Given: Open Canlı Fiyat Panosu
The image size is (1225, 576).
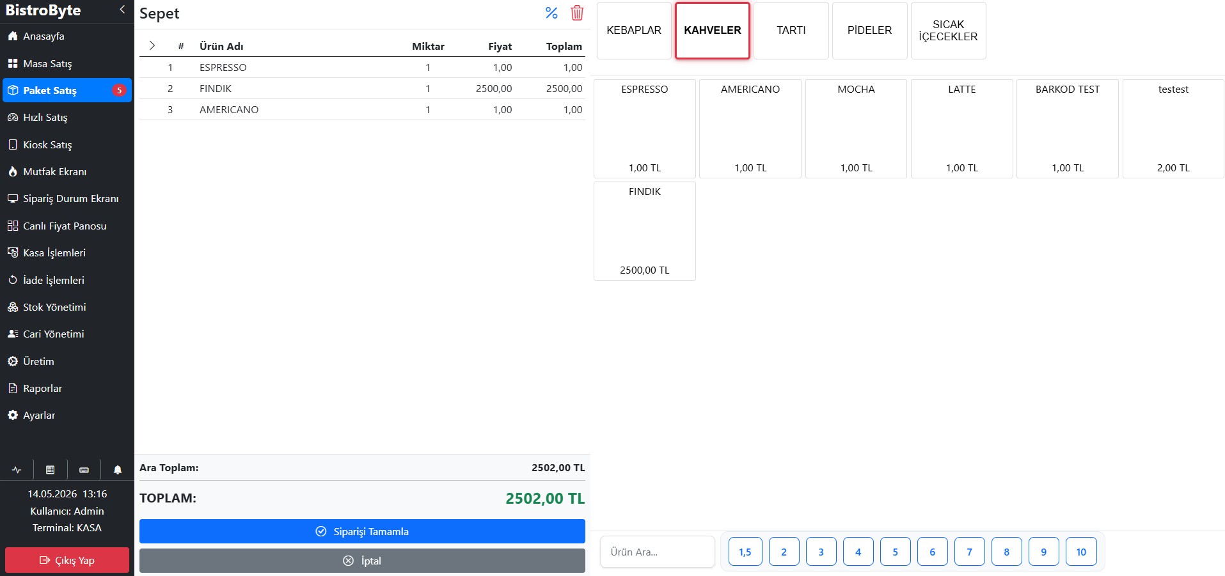Looking at the screenshot, I should click(67, 226).
